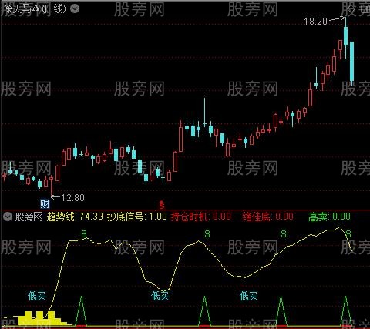Click 持仓时机: 0.00 indicator value
The image size is (370, 329).
click(x=201, y=217)
